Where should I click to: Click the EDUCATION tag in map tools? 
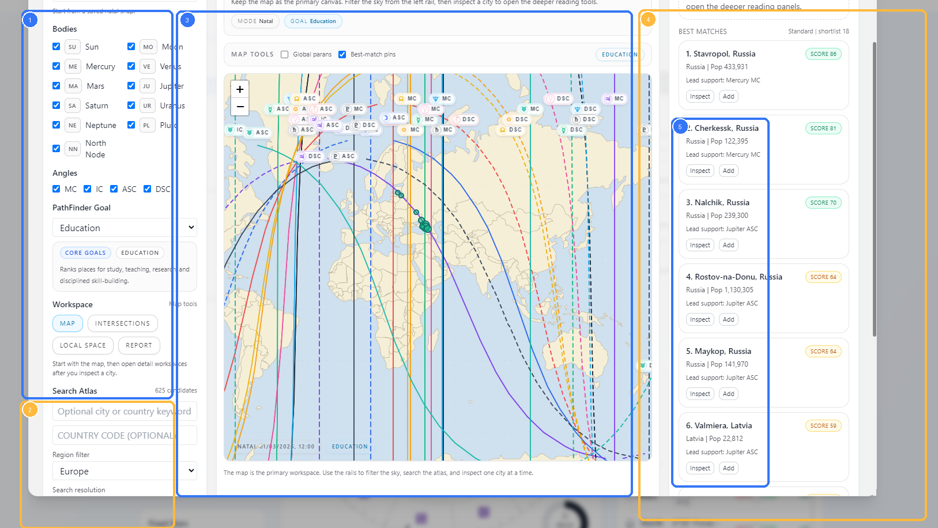click(620, 54)
